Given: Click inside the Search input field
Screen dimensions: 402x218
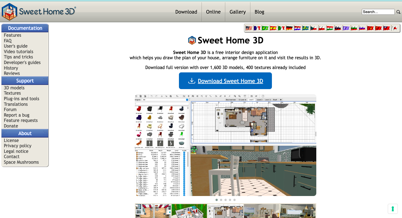Looking at the screenshot, I should point(378,12).
